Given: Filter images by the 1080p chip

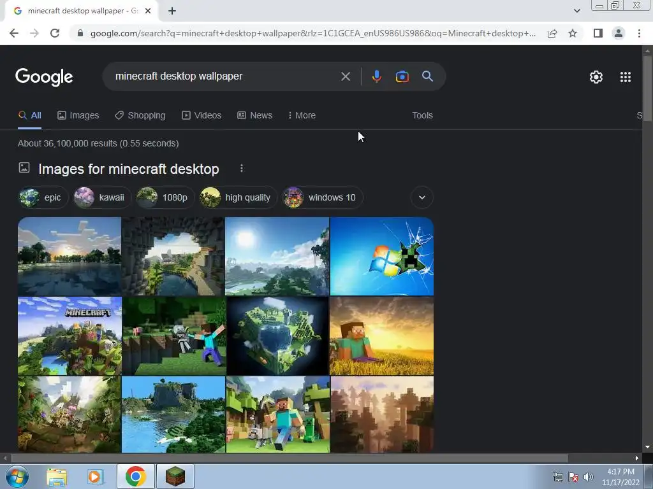Looking at the screenshot, I should click(165, 197).
